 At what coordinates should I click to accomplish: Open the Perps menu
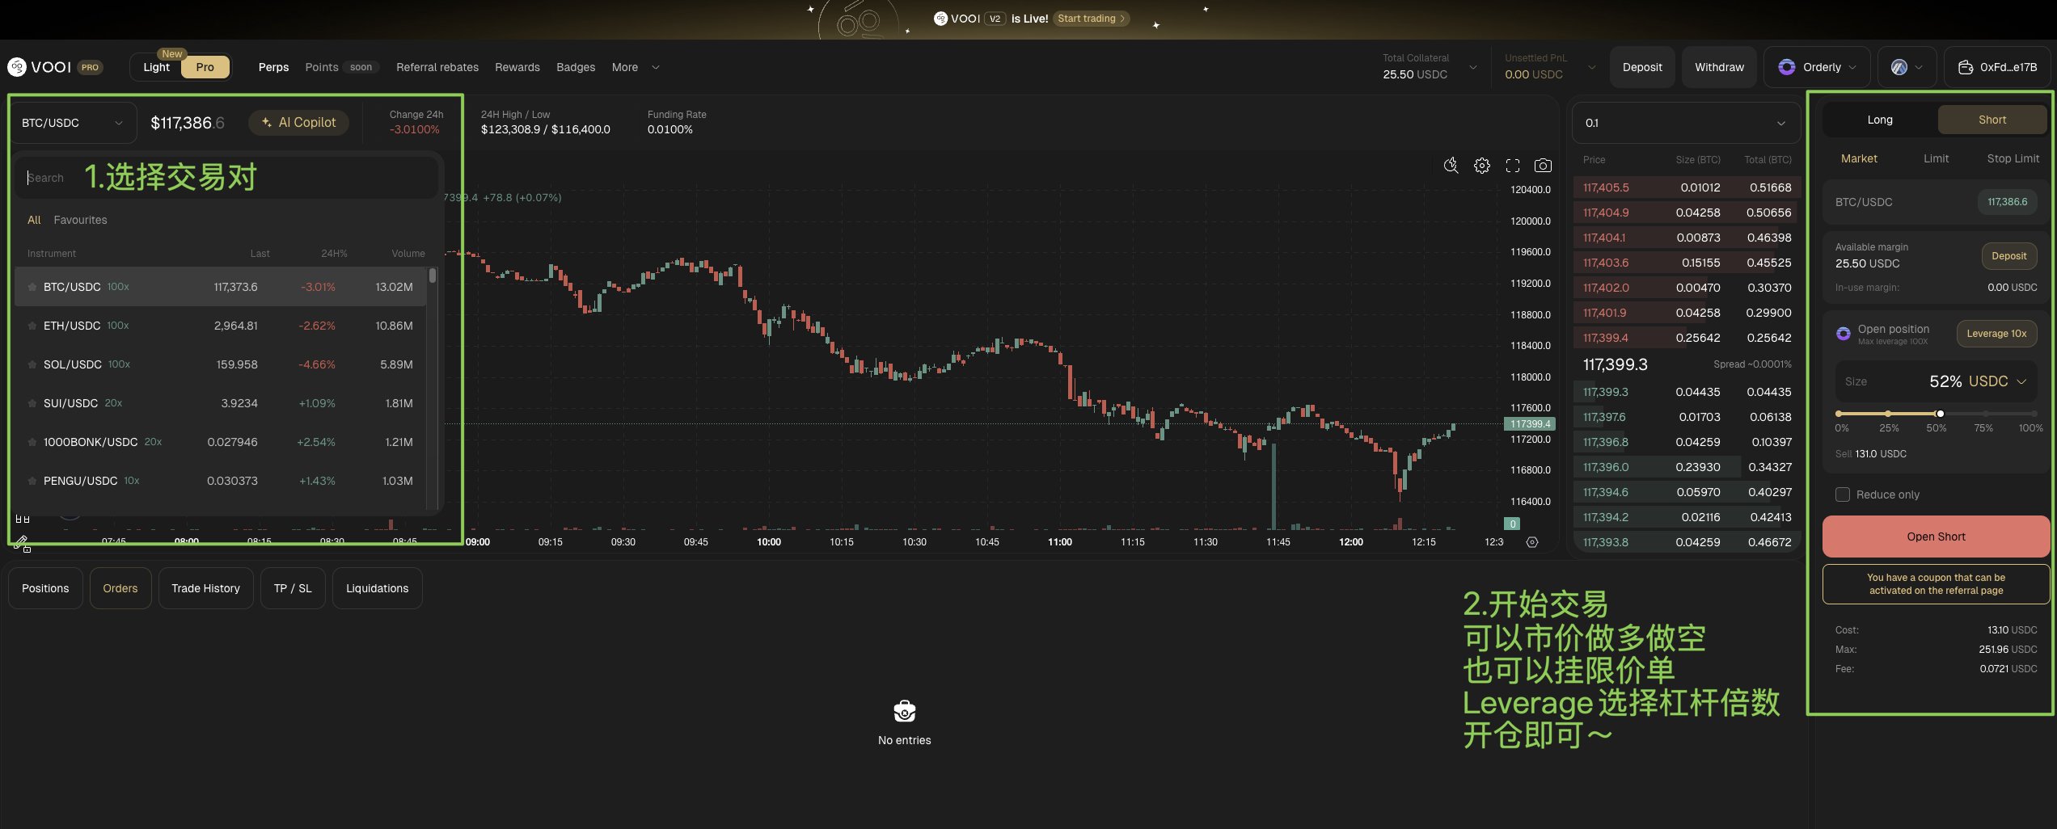(x=273, y=67)
